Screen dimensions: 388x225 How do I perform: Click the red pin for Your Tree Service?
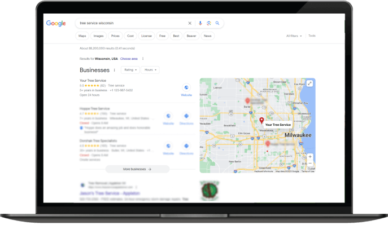click(x=261, y=121)
